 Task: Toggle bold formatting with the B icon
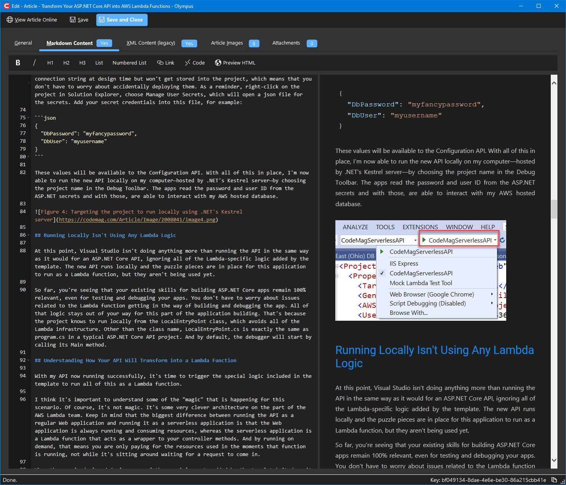click(x=18, y=63)
